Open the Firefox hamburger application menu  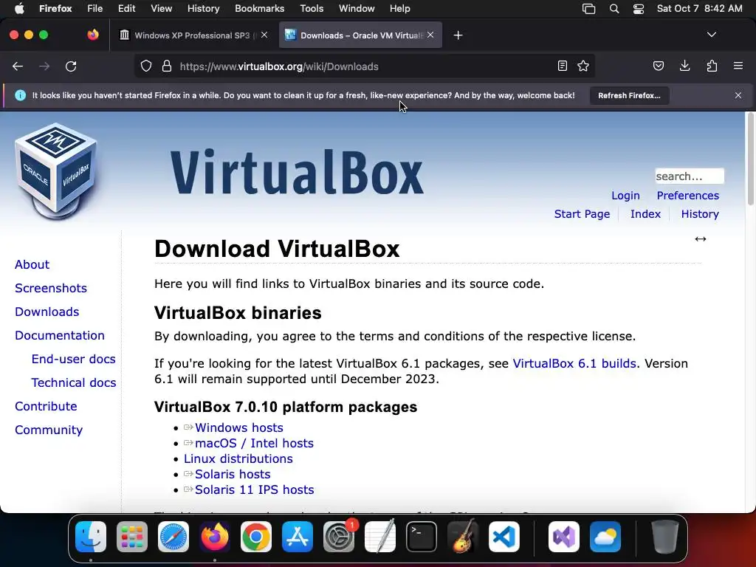[x=738, y=66]
